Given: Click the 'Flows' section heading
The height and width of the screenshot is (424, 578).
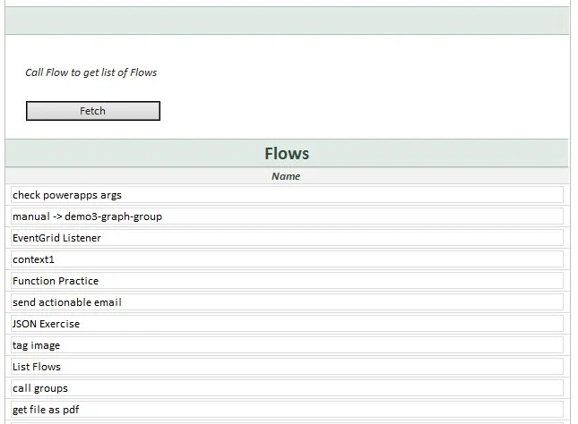Looking at the screenshot, I should point(287,154).
